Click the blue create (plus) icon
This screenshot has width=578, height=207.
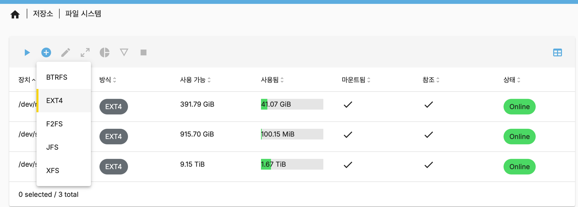(x=46, y=53)
